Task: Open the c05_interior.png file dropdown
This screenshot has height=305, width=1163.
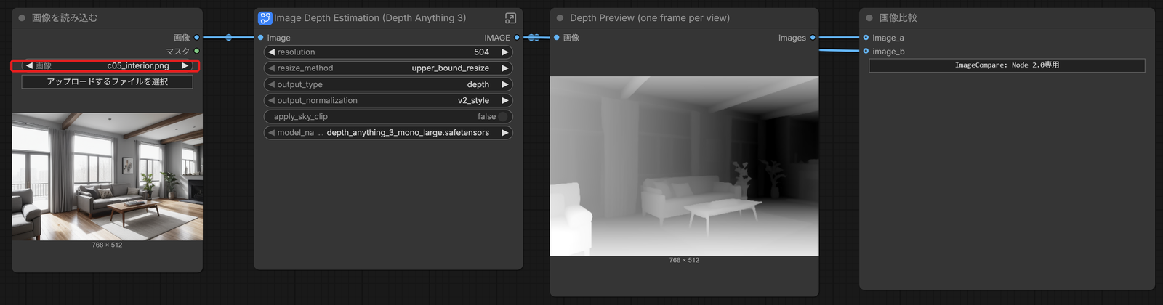Action: tap(107, 65)
